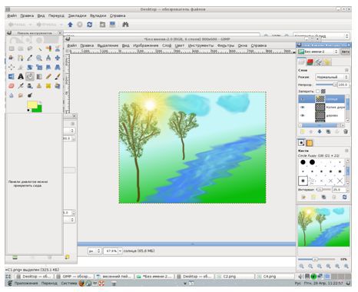Select the Zoom magnifier tool
The height and width of the screenshot is (292, 358).
pyautogui.click(x=39, y=58)
